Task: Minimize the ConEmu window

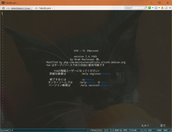Action: point(151,3)
